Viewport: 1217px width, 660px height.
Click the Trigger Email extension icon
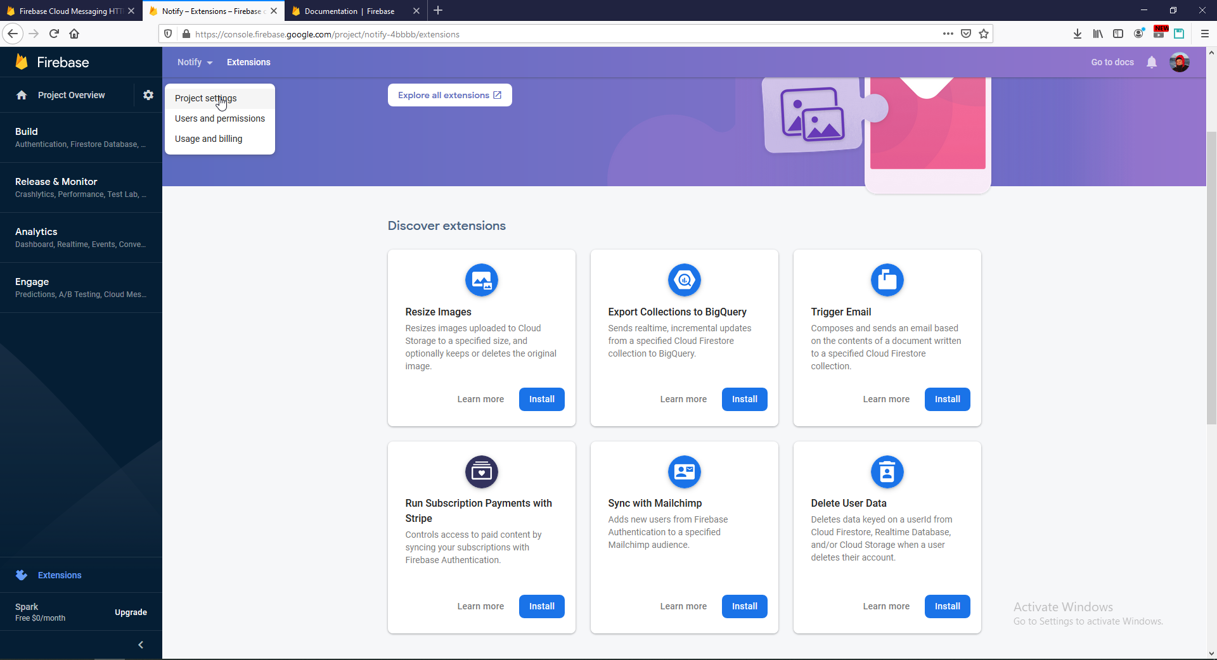pos(887,280)
